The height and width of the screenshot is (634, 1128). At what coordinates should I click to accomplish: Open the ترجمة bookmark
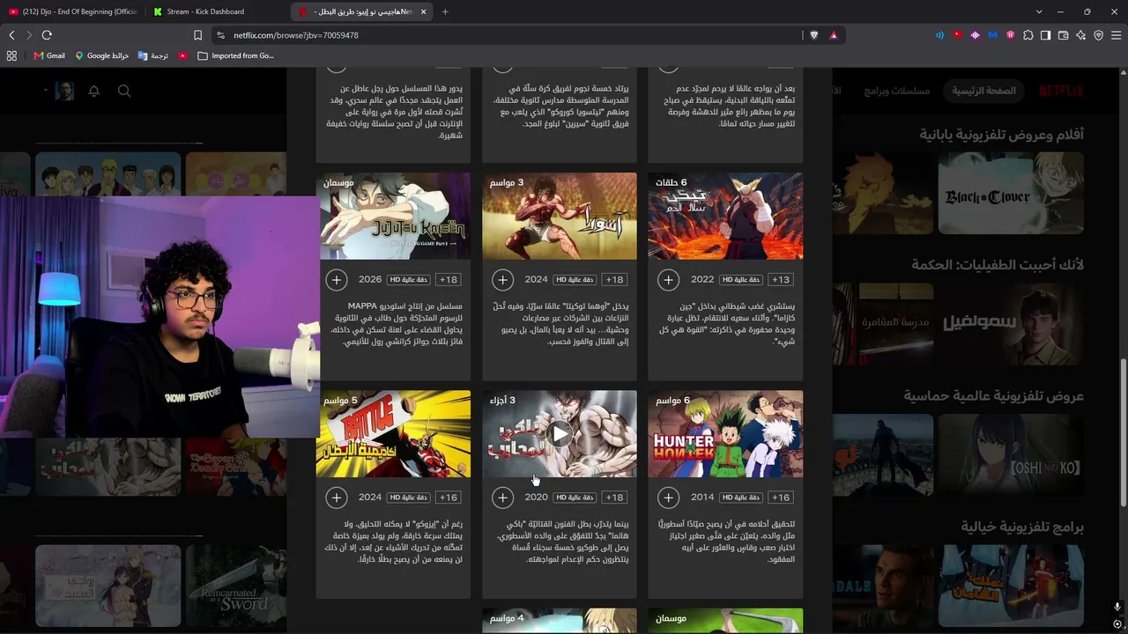coord(153,55)
